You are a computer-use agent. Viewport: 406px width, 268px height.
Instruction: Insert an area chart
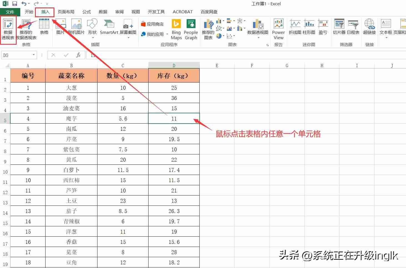point(229,28)
